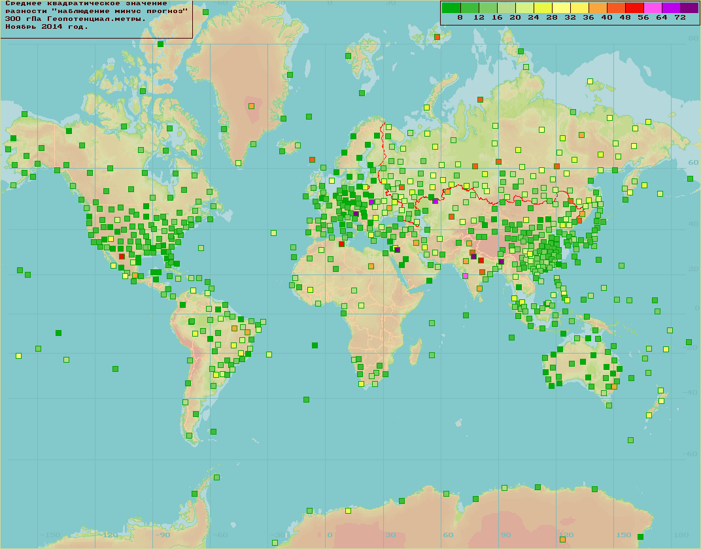Click the legend value label 56
Viewport: 701px width, 549px height.
[643, 18]
